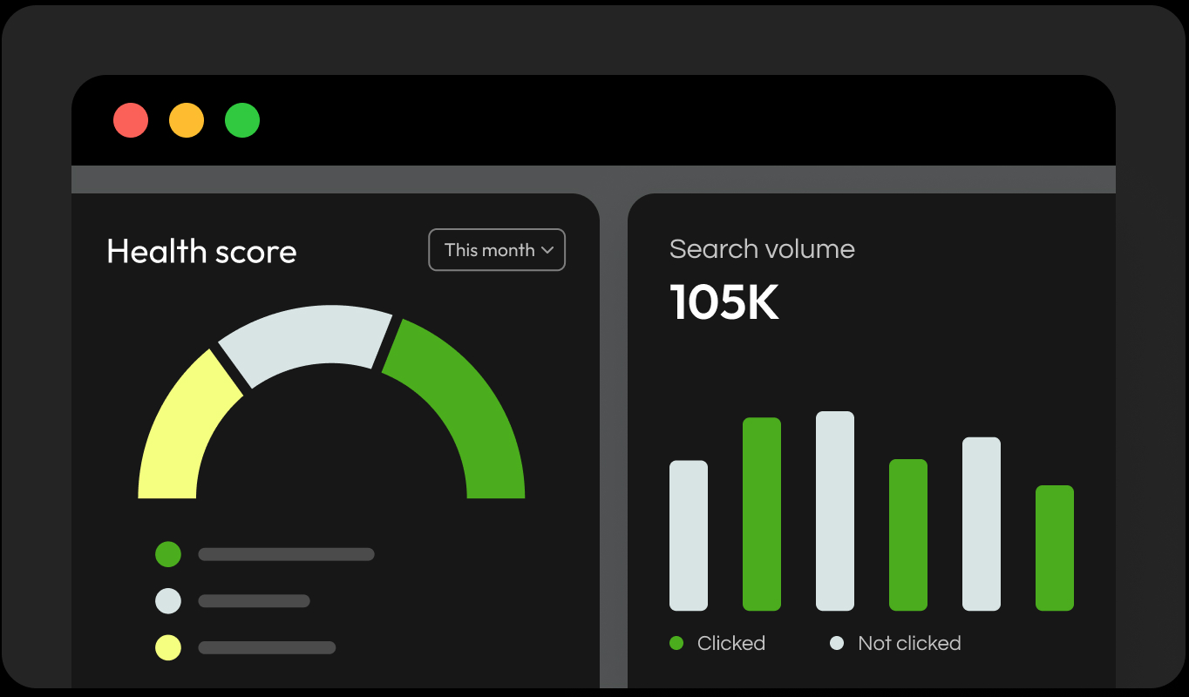Click the "Clicked" legend label
This screenshot has height=697, width=1189.
(x=730, y=644)
